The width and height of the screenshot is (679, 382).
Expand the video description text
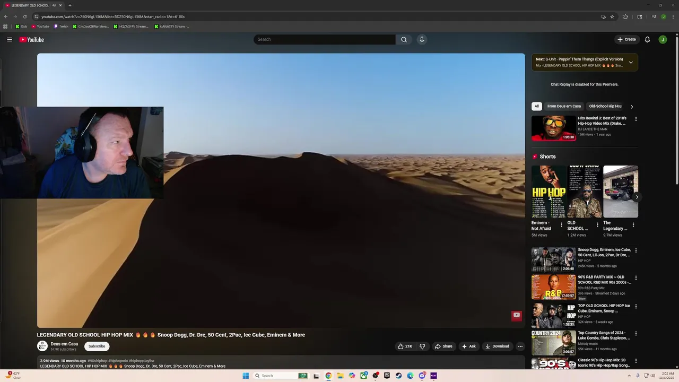(281, 363)
